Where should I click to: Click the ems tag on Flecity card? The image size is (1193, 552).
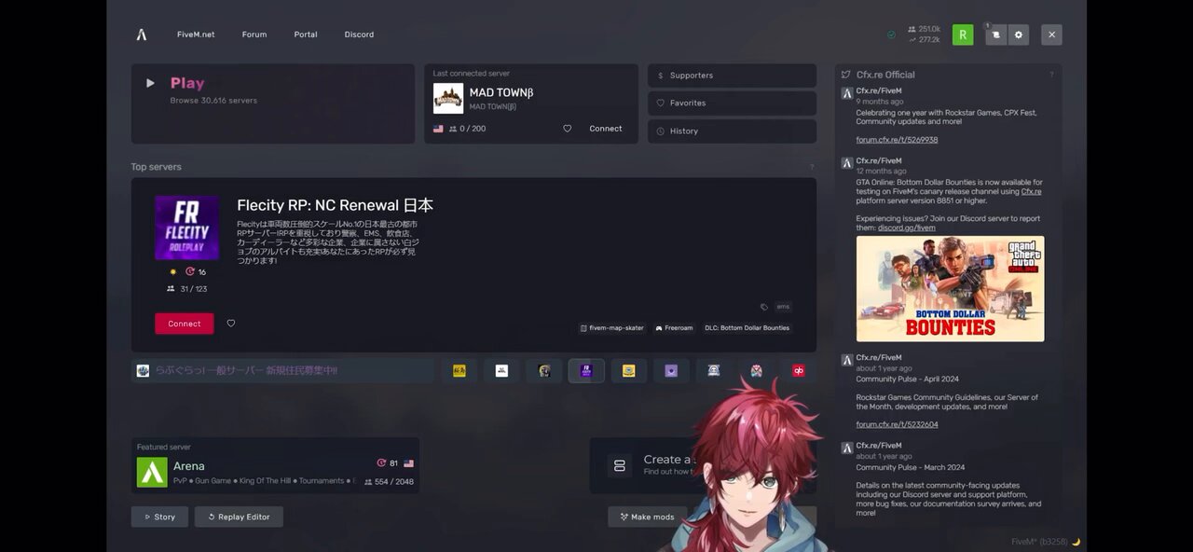(783, 306)
